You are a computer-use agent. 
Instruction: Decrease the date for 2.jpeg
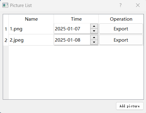point(94,42)
